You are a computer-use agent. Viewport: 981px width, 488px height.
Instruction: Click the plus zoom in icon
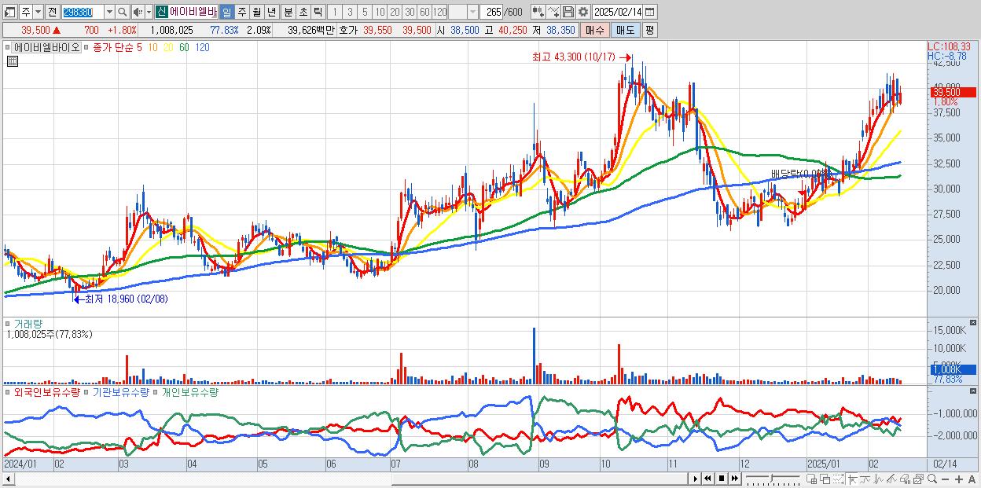959,479
